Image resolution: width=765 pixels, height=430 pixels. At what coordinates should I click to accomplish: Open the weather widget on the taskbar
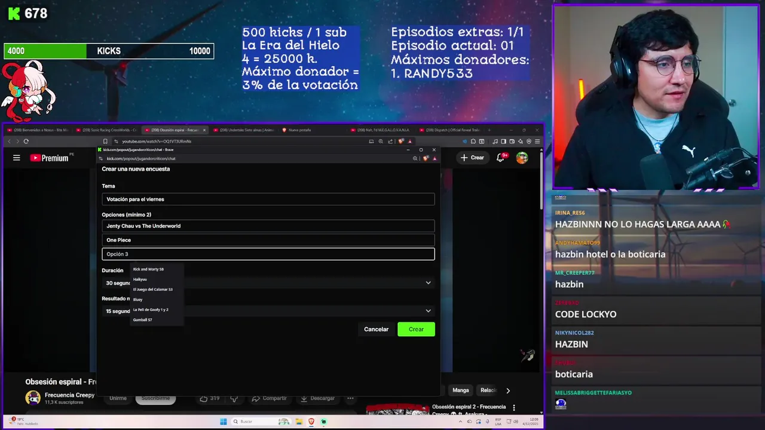pyautogui.click(x=24, y=422)
